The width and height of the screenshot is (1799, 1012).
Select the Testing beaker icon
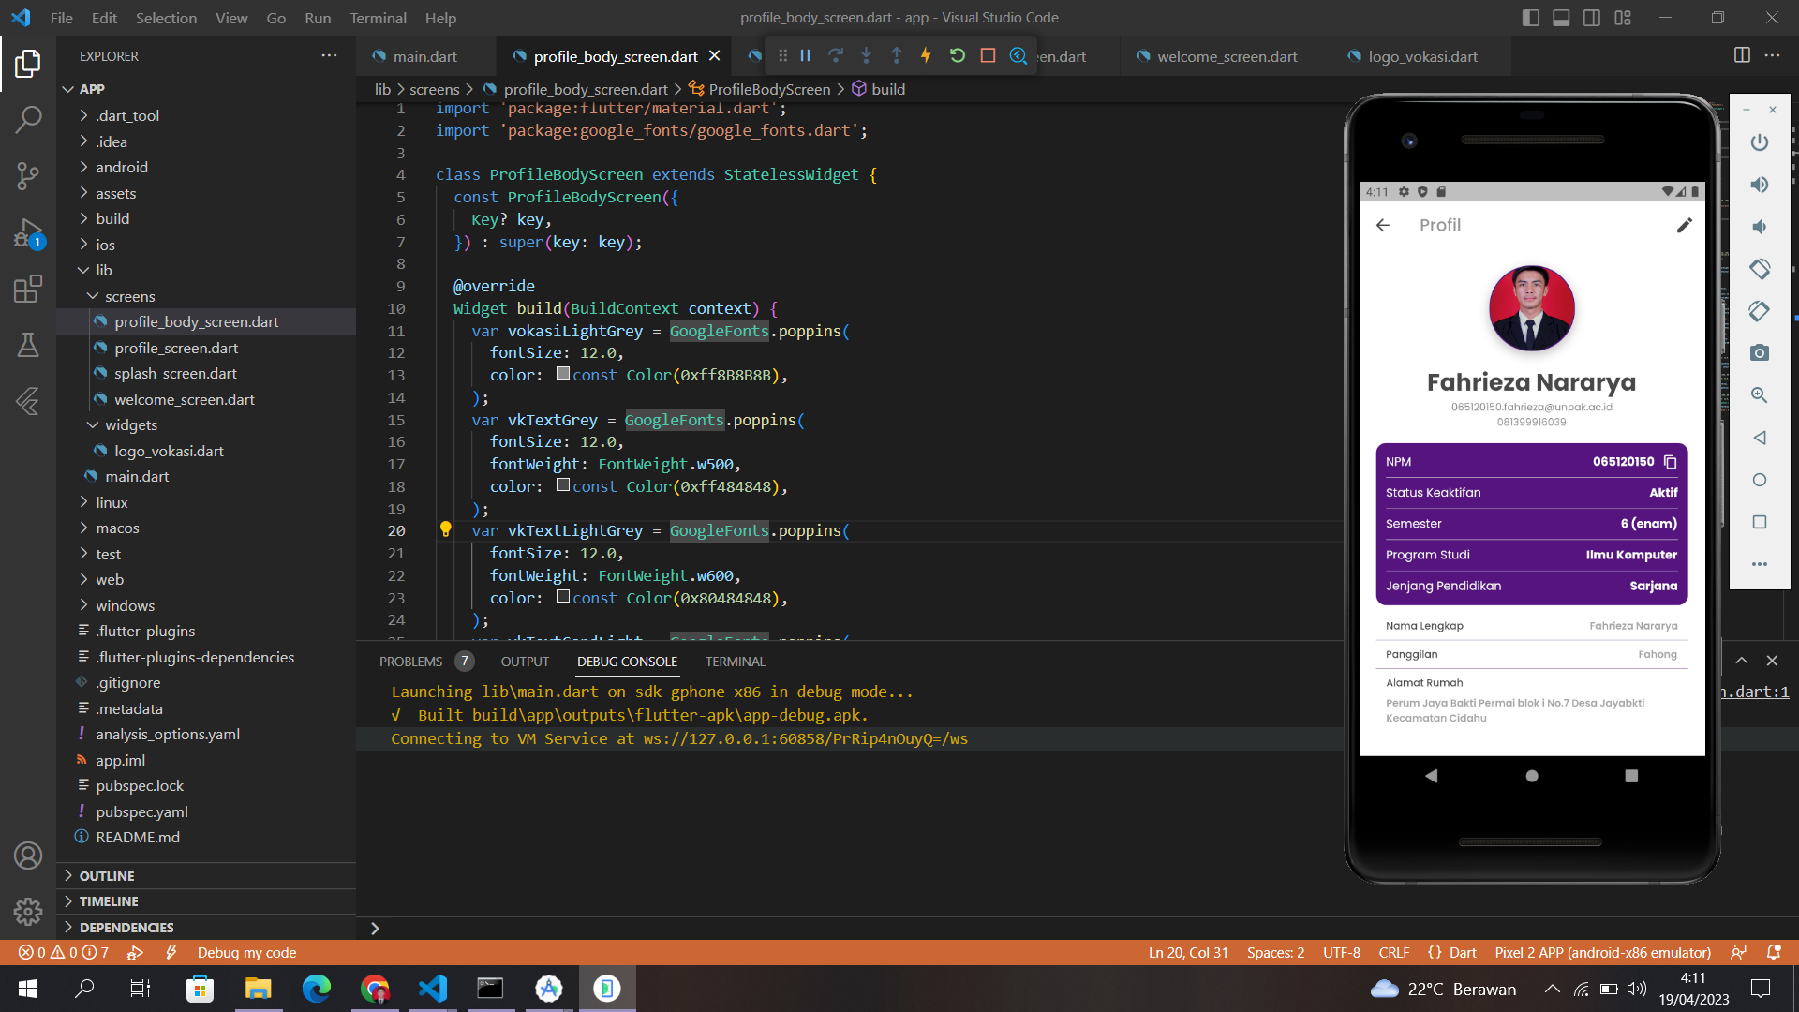(x=28, y=345)
